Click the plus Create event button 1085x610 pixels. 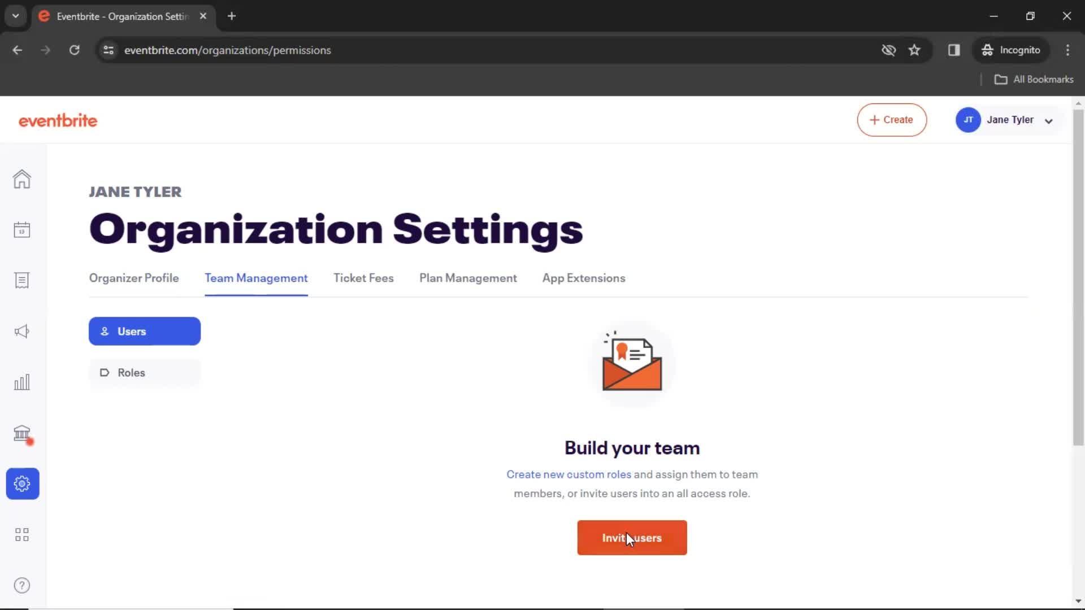(x=892, y=120)
